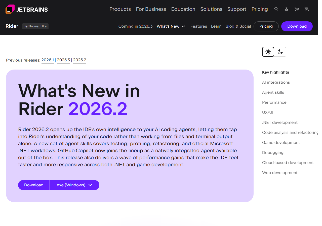Click the JetBrains IDEs badge
Image resolution: width=322 pixels, height=226 pixels.
point(35,26)
